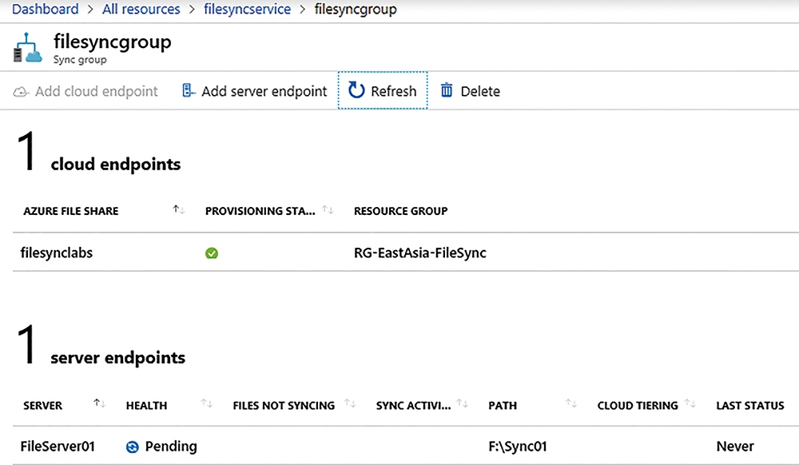Click the PROVISIONING STA... column header

[260, 211]
